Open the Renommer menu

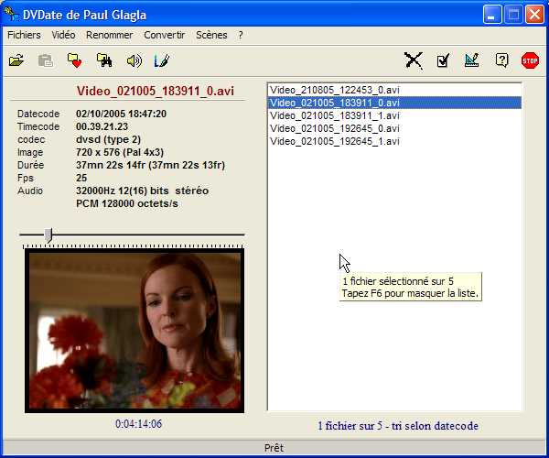[x=109, y=35]
